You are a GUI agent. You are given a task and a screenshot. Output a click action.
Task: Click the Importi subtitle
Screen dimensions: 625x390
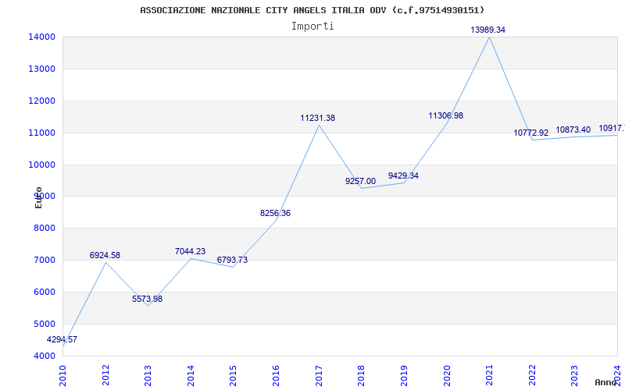tap(312, 27)
